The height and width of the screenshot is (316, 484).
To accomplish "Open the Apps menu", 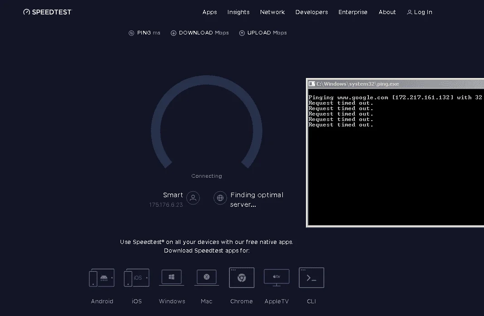I will [209, 12].
